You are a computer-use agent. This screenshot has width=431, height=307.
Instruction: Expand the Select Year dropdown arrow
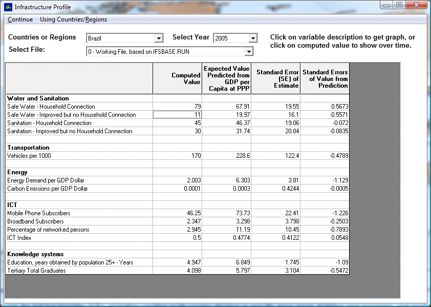(x=252, y=38)
